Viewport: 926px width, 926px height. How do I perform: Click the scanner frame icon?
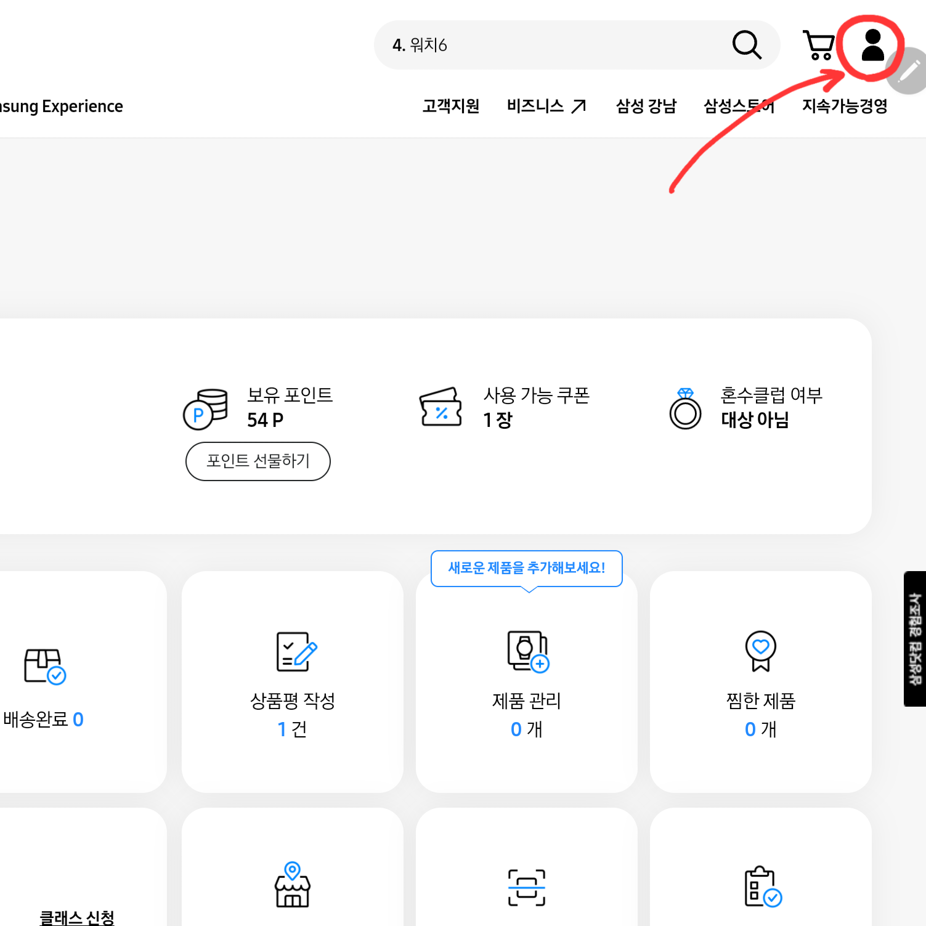pyautogui.click(x=527, y=887)
